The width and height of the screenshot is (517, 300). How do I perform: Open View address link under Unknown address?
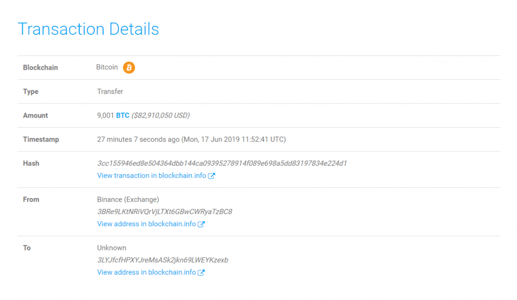[146, 272]
